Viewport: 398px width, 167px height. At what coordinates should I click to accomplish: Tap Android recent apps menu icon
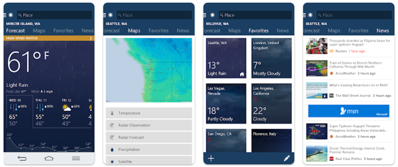[76, 158]
